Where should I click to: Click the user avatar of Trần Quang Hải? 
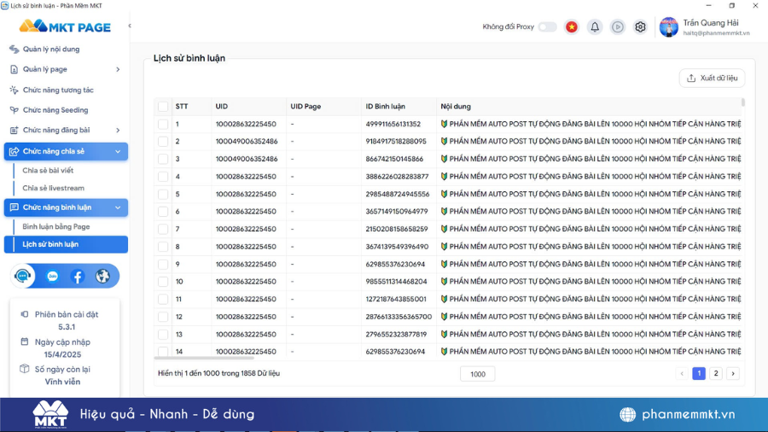[x=668, y=27]
